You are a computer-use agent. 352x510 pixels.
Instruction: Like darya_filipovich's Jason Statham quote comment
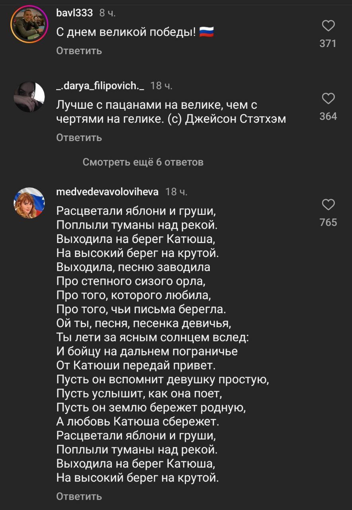(328, 99)
